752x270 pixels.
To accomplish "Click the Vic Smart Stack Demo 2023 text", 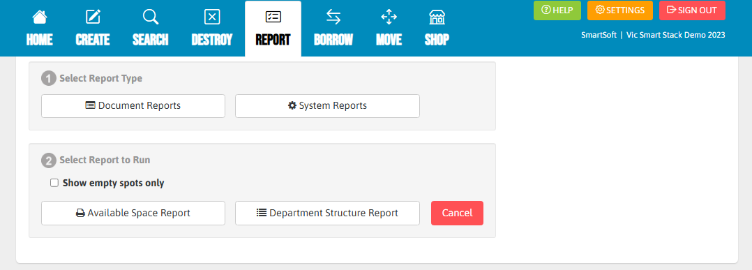I will coord(676,35).
